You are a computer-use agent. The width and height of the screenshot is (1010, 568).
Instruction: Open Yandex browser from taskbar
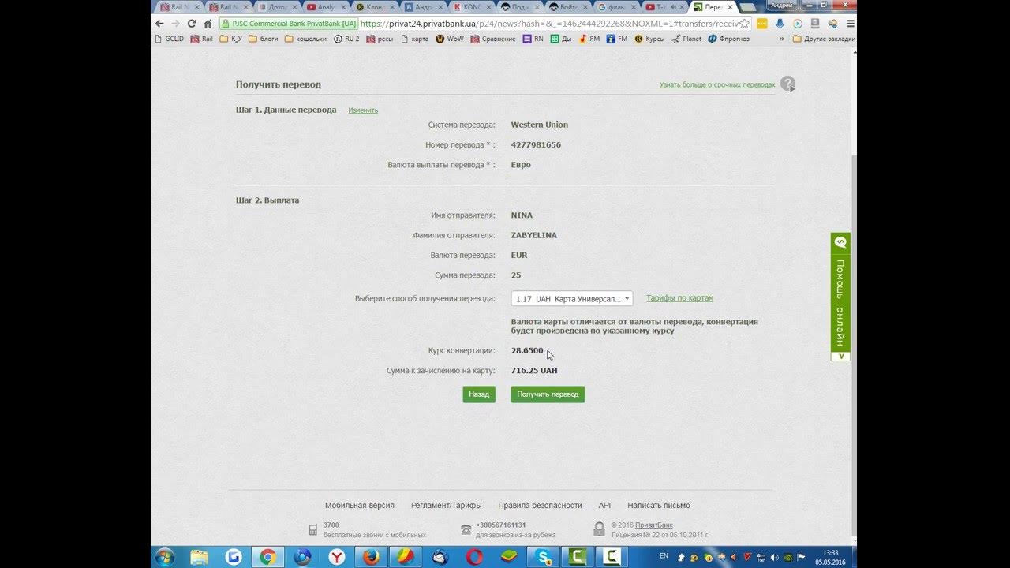[x=337, y=557]
